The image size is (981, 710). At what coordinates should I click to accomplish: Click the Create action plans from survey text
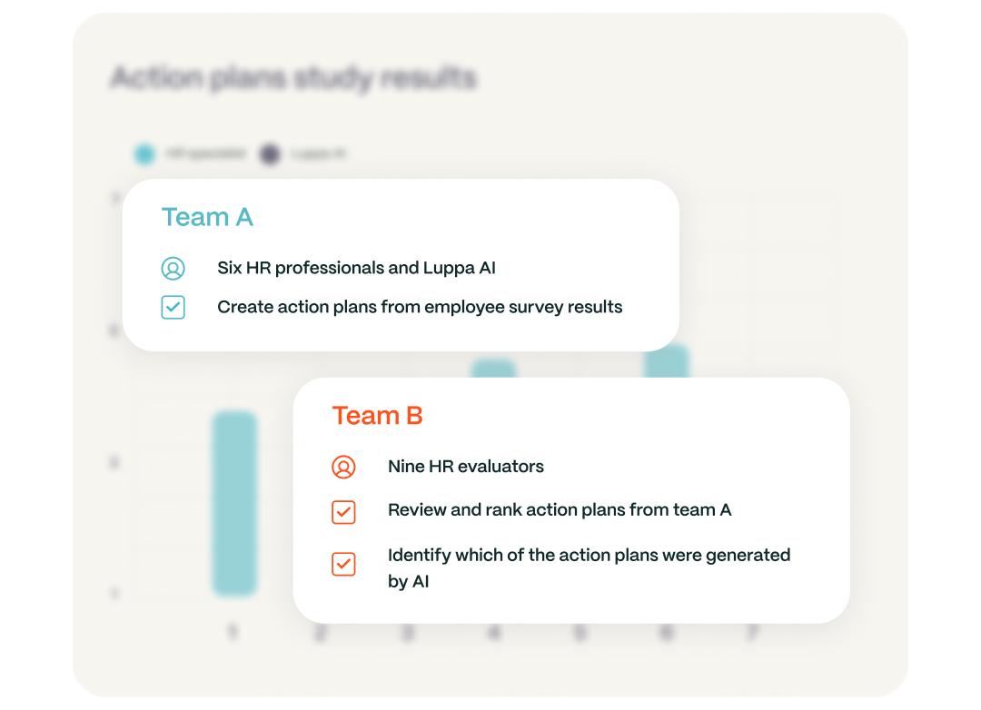(420, 308)
